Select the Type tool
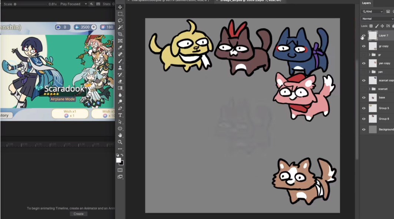 [x=120, y=115]
